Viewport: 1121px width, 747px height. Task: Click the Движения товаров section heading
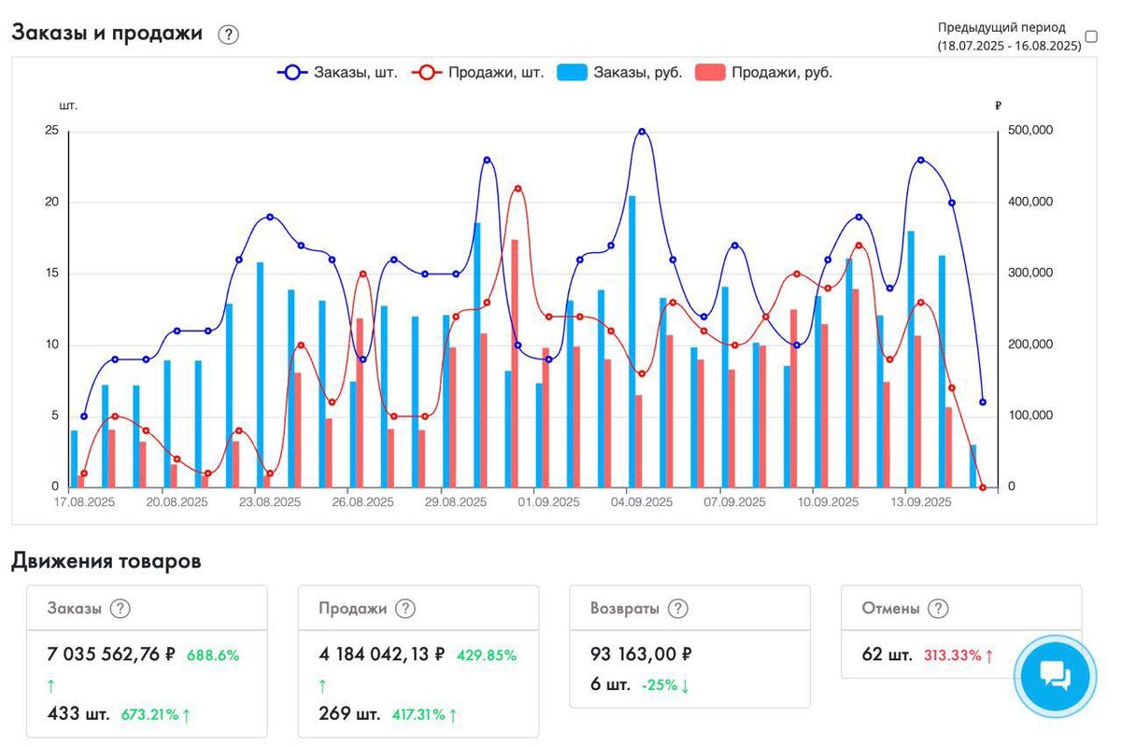[x=106, y=561]
